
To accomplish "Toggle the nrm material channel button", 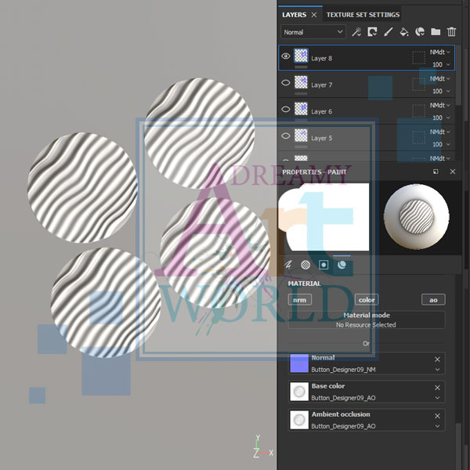I will [299, 299].
